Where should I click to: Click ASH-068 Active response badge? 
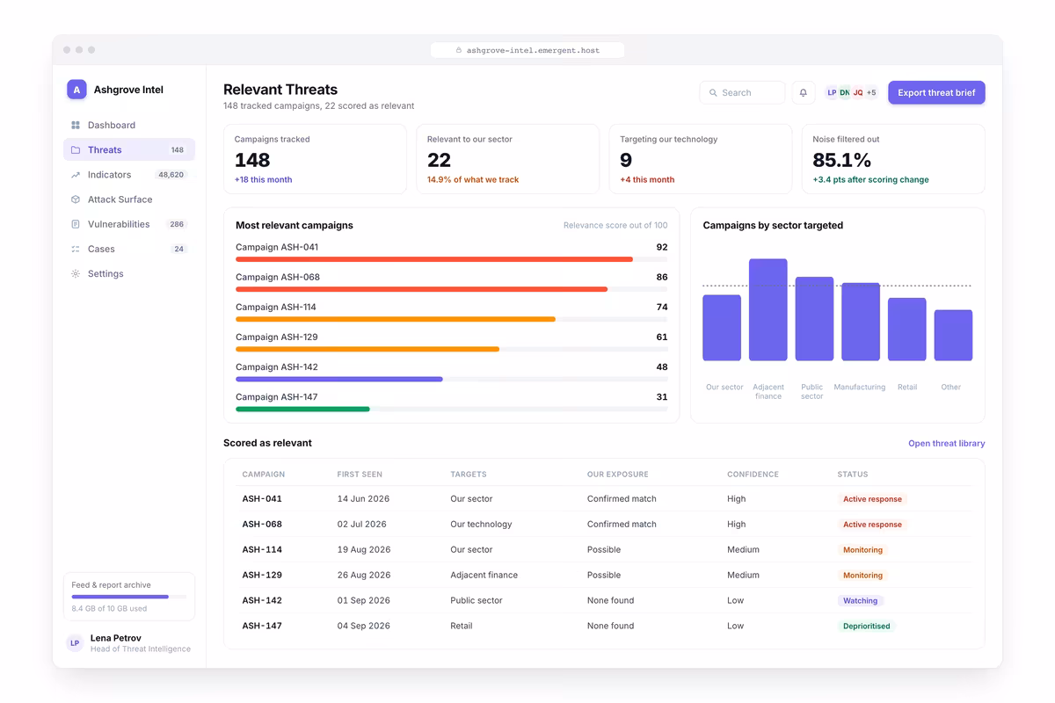click(x=872, y=525)
